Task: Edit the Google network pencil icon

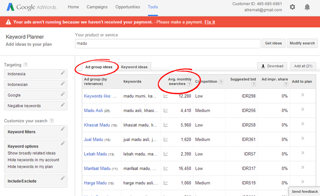Action: click(63, 94)
